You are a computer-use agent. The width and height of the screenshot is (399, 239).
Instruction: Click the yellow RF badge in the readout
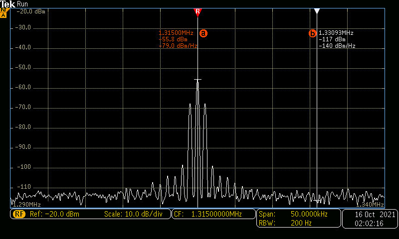(x=19, y=214)
